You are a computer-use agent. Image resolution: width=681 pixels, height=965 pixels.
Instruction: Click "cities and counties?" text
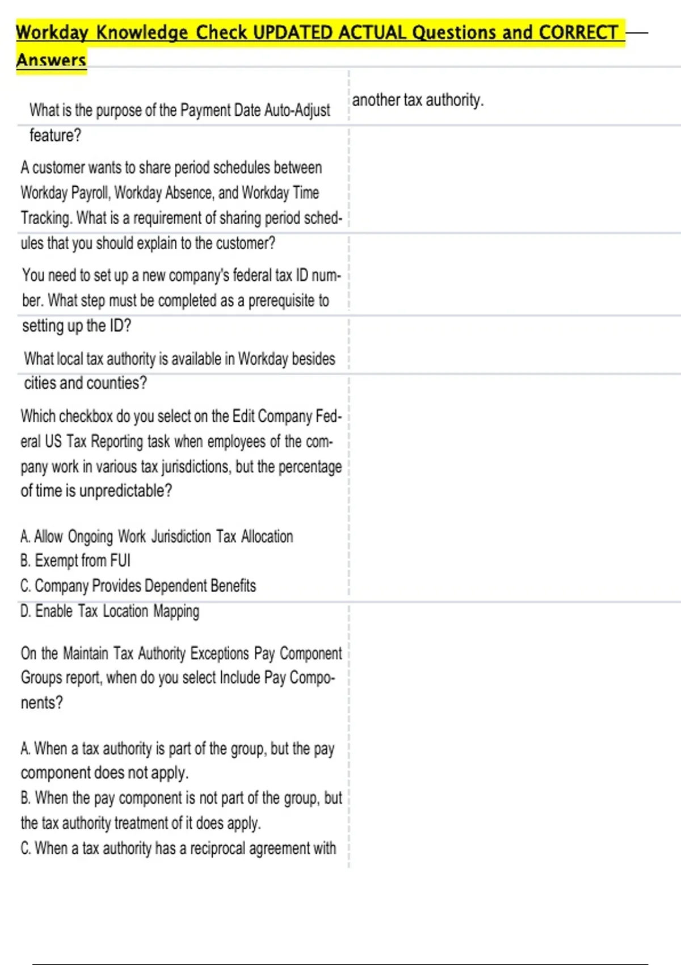coord(85,383)
